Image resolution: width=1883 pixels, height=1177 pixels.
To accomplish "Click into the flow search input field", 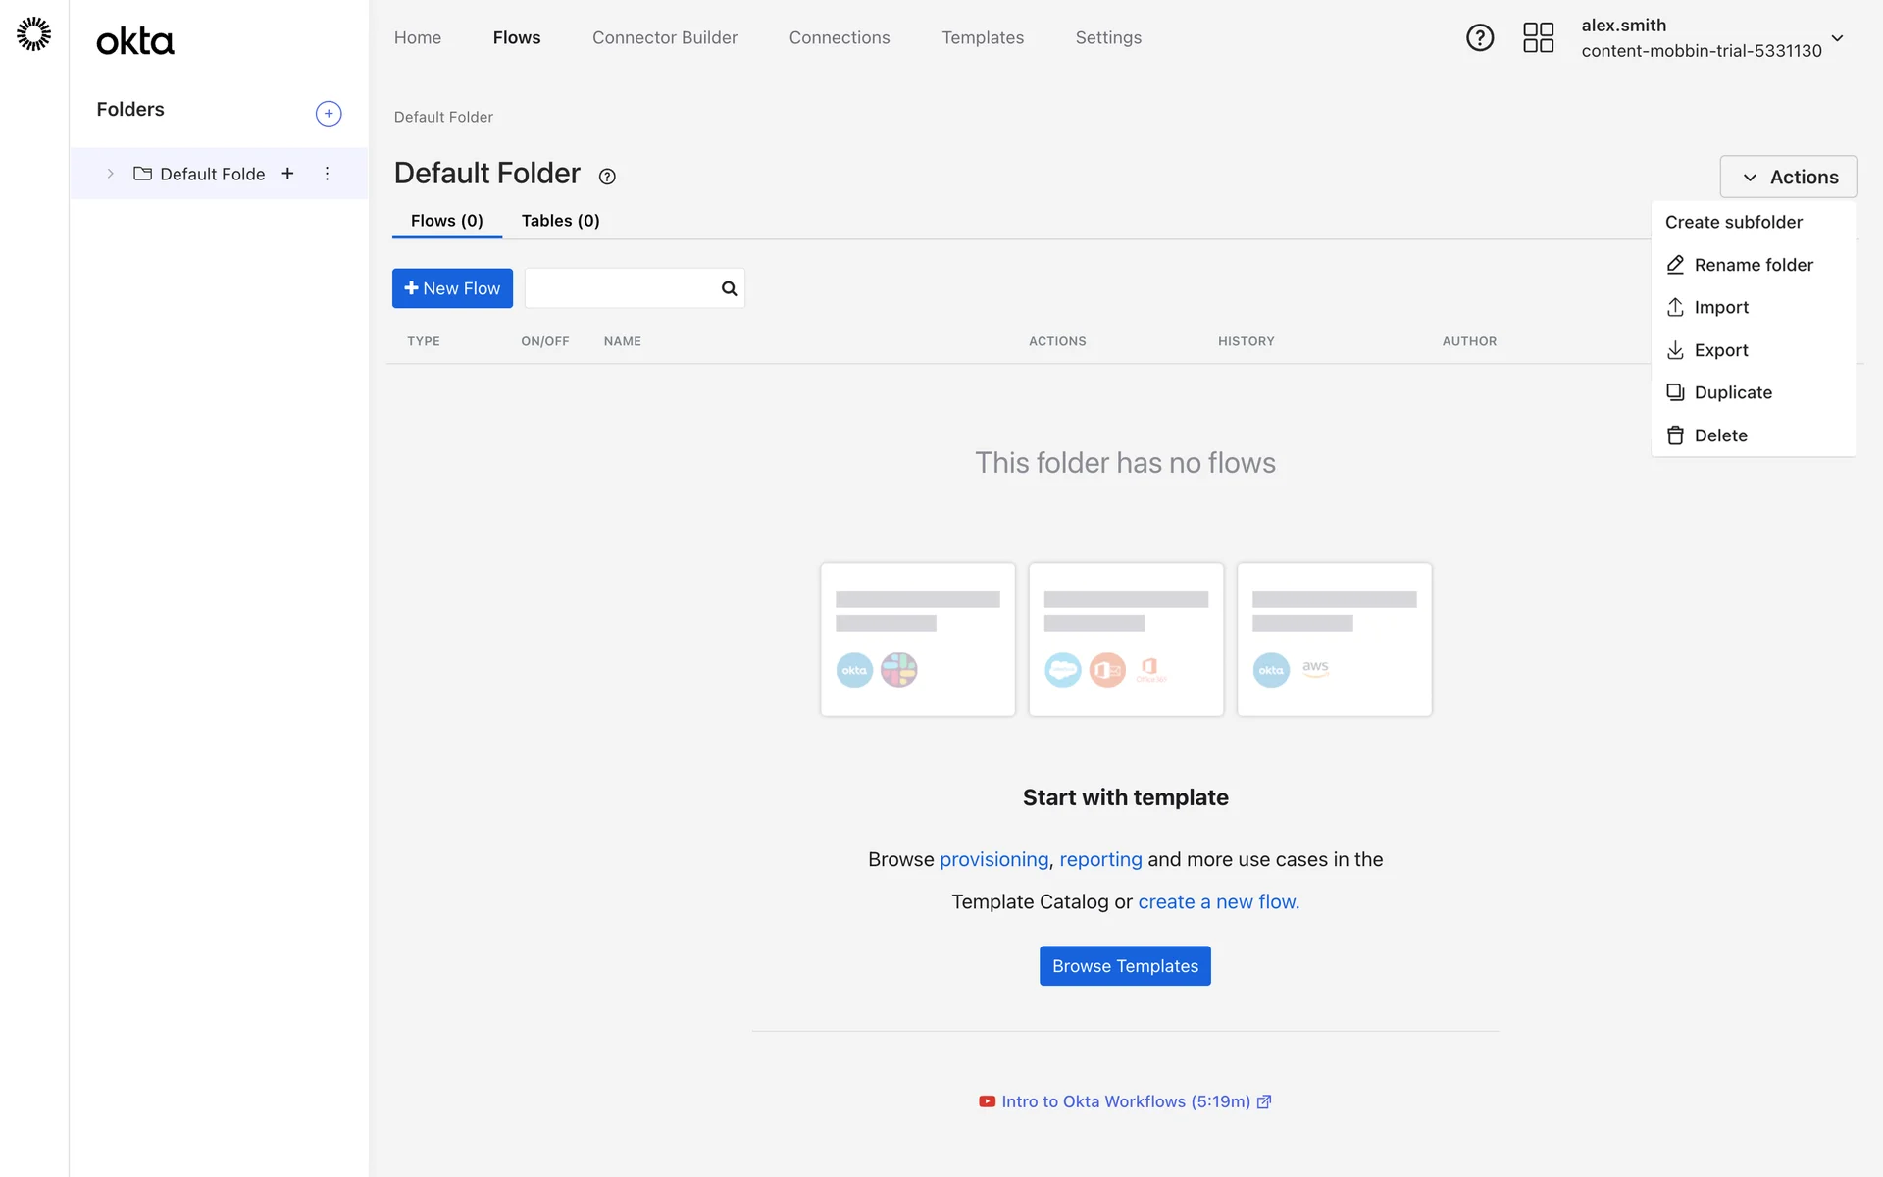I will coord(622,288).
